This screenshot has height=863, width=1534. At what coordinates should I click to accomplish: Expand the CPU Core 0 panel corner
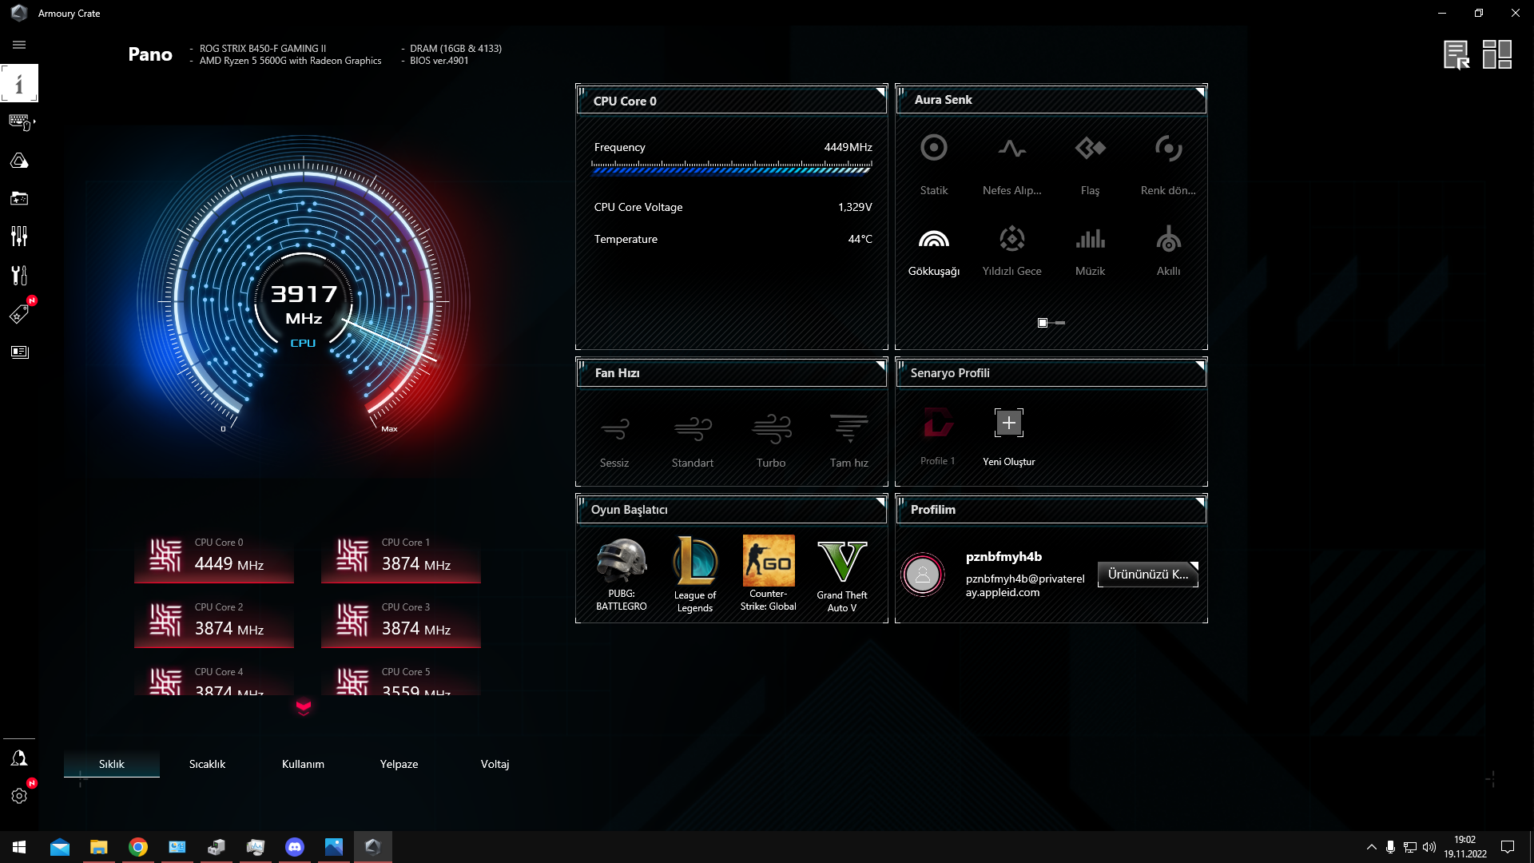pos(880,92)
